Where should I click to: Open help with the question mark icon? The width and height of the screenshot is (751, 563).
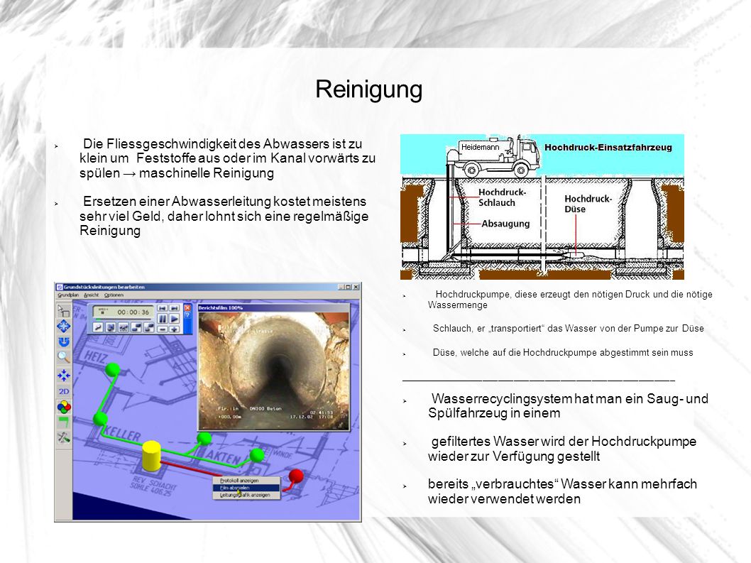coord(187,315)
